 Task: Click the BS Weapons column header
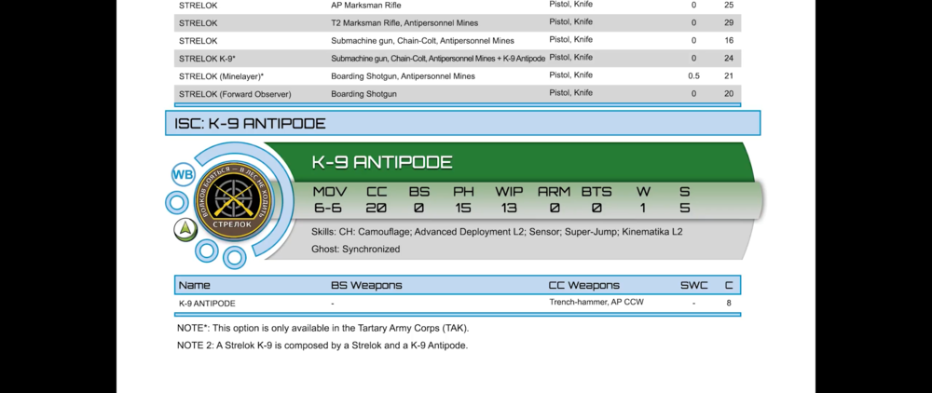tap(366, 285)
